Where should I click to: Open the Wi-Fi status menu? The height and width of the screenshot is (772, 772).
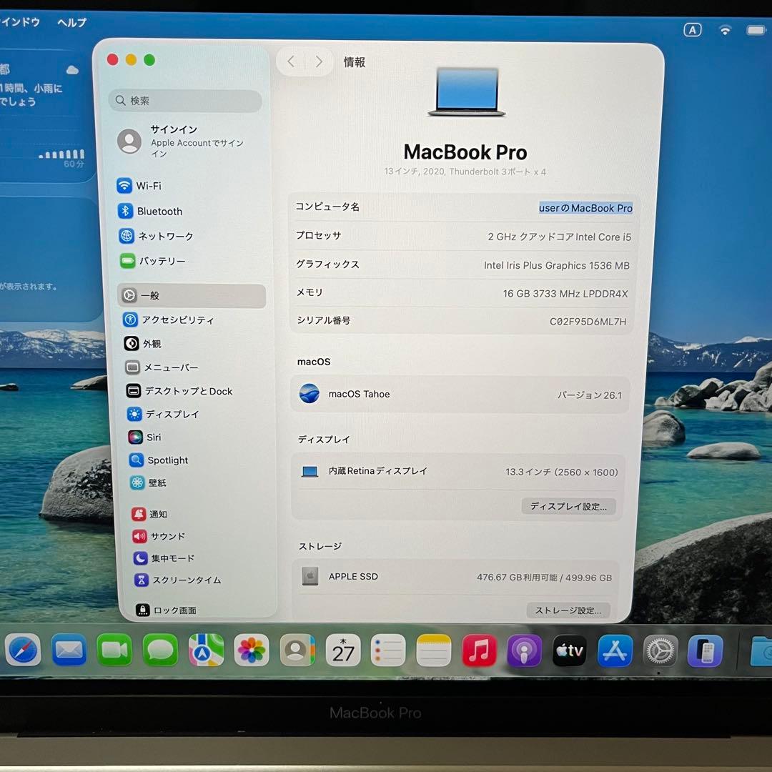point(725,30)
